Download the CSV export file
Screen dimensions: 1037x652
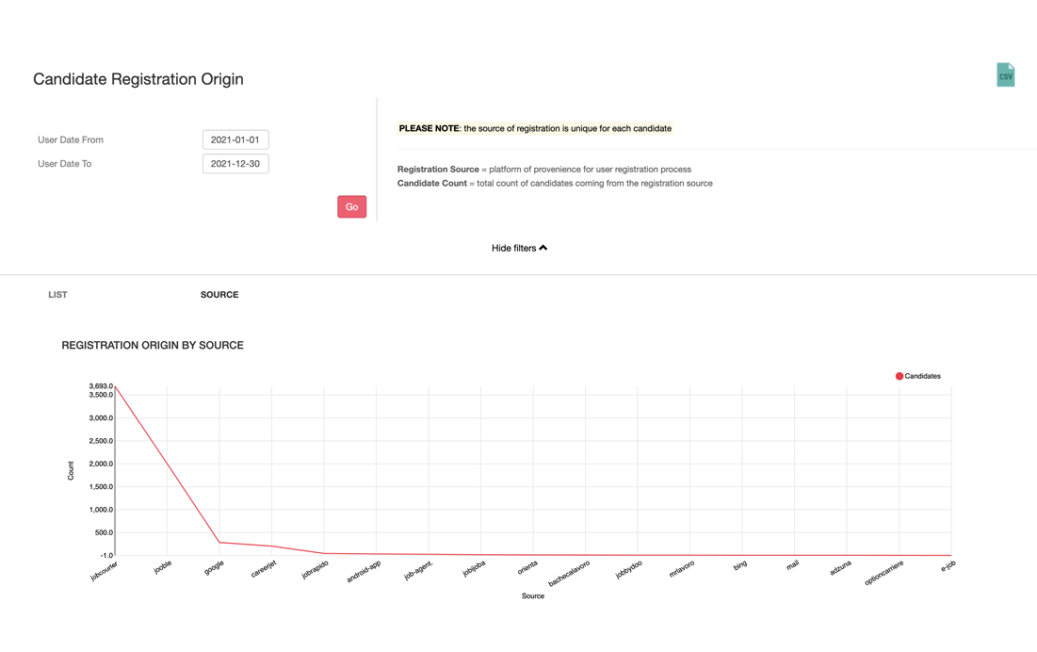coord(1005,75)
